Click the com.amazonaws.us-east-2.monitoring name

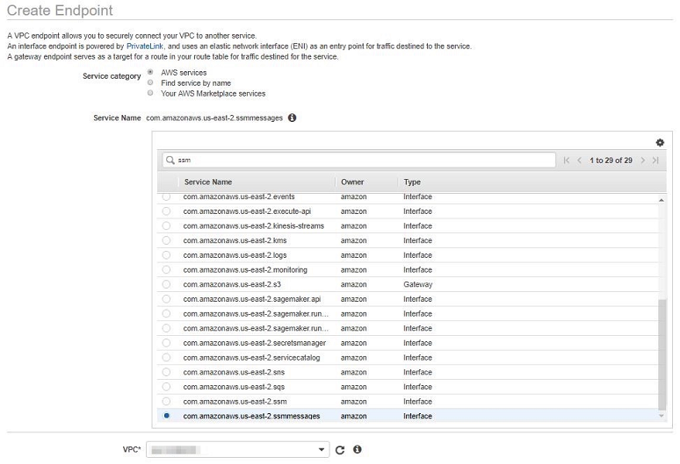(x=245, y=269)
